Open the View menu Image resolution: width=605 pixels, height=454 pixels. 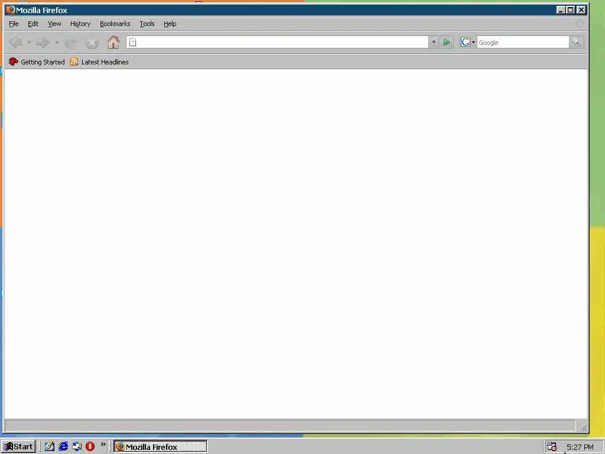click(x=54, y=24)
